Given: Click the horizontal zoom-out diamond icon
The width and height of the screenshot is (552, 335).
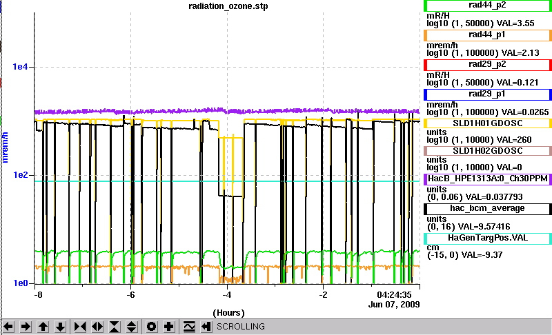Looking at the screenshot, I should [x=97, y=327].
